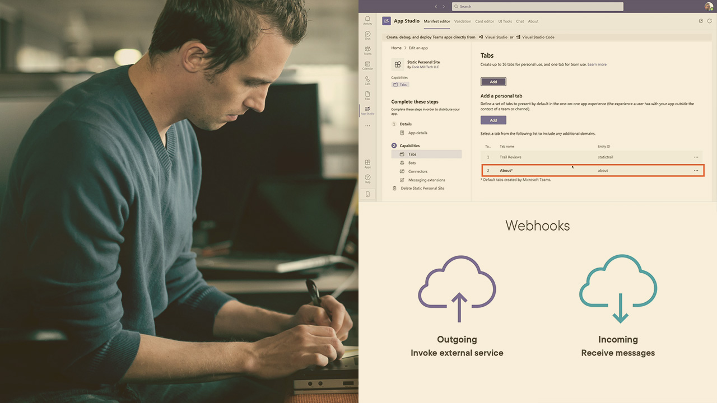Image resolution: width=717 pixels, height=403 pixels.
Task: Open Files in the Teams sidebar
Action: pyautogui.click(x=367, y=96)
